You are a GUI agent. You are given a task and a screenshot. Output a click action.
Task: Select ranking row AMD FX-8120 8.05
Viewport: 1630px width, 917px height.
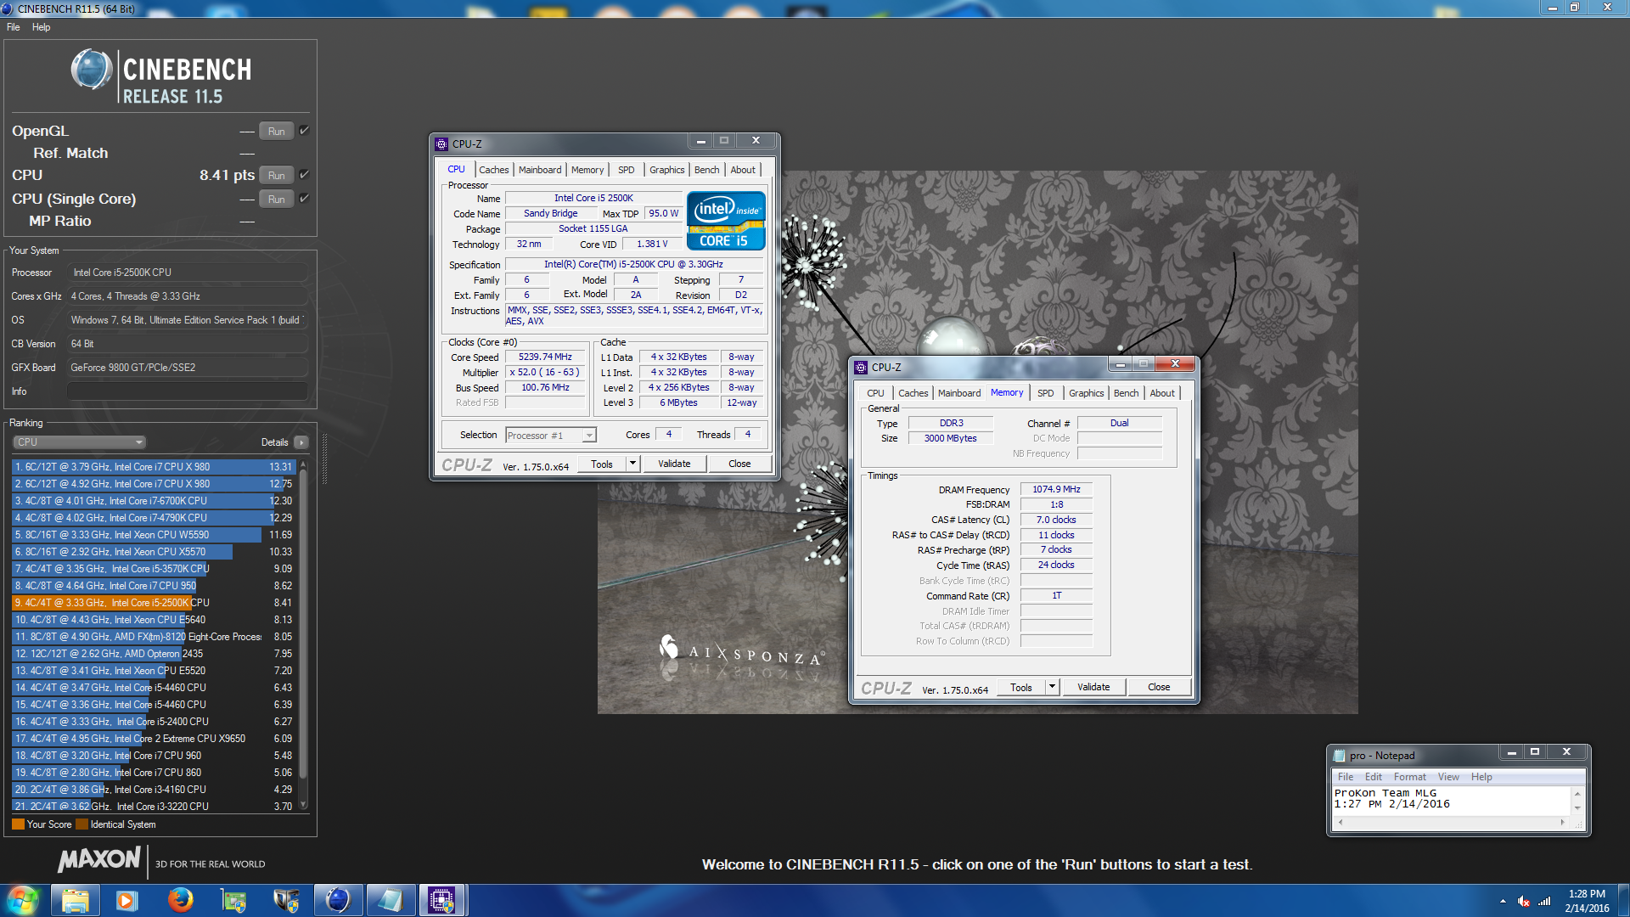(154, 636)
